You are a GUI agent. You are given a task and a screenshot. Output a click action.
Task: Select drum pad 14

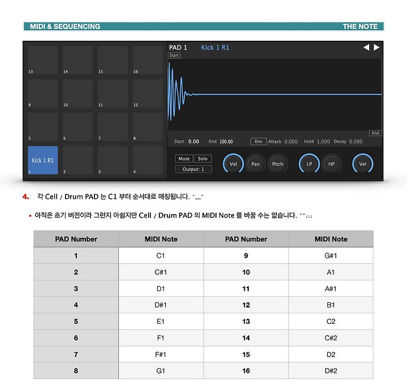pyautogui.click(x=78, y=61)
